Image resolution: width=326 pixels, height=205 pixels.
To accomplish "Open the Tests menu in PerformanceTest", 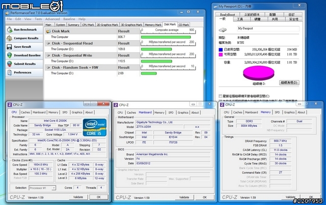I will click(38, 19).
